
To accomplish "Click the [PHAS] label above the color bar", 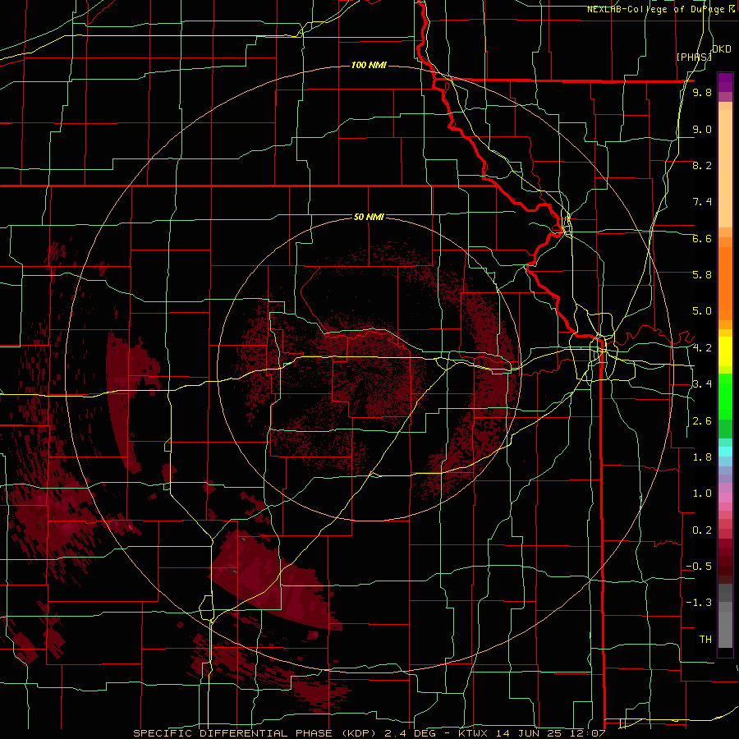I will point(694,57).
